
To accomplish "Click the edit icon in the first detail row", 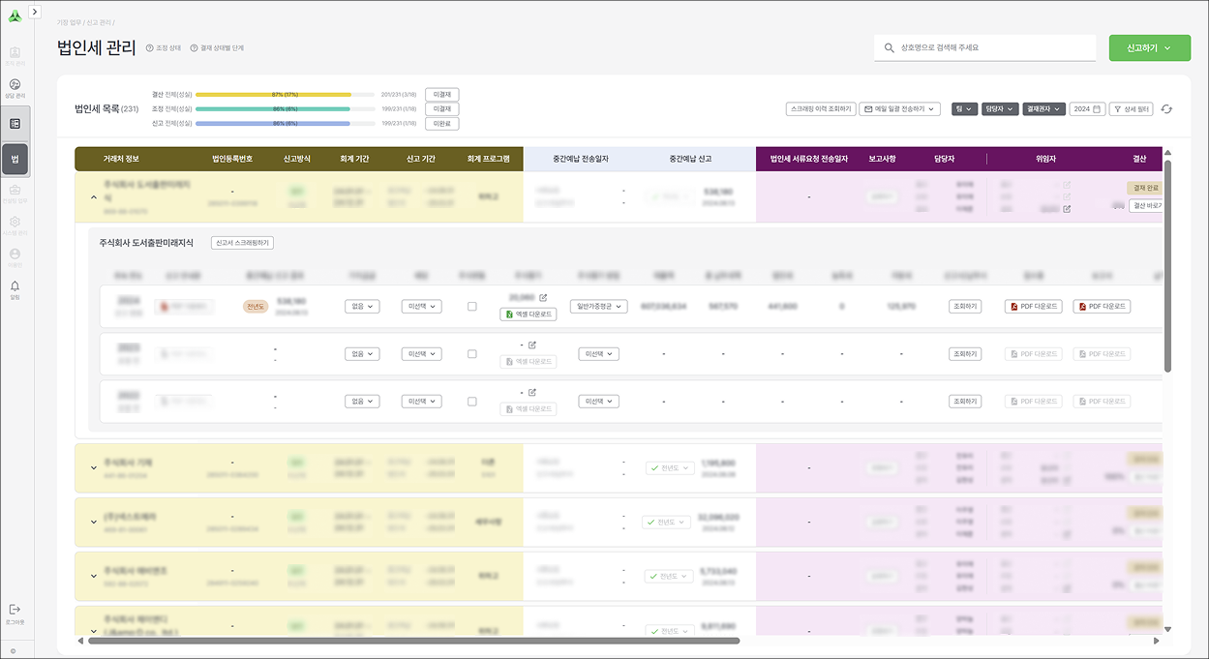I will tap(543, 298).
